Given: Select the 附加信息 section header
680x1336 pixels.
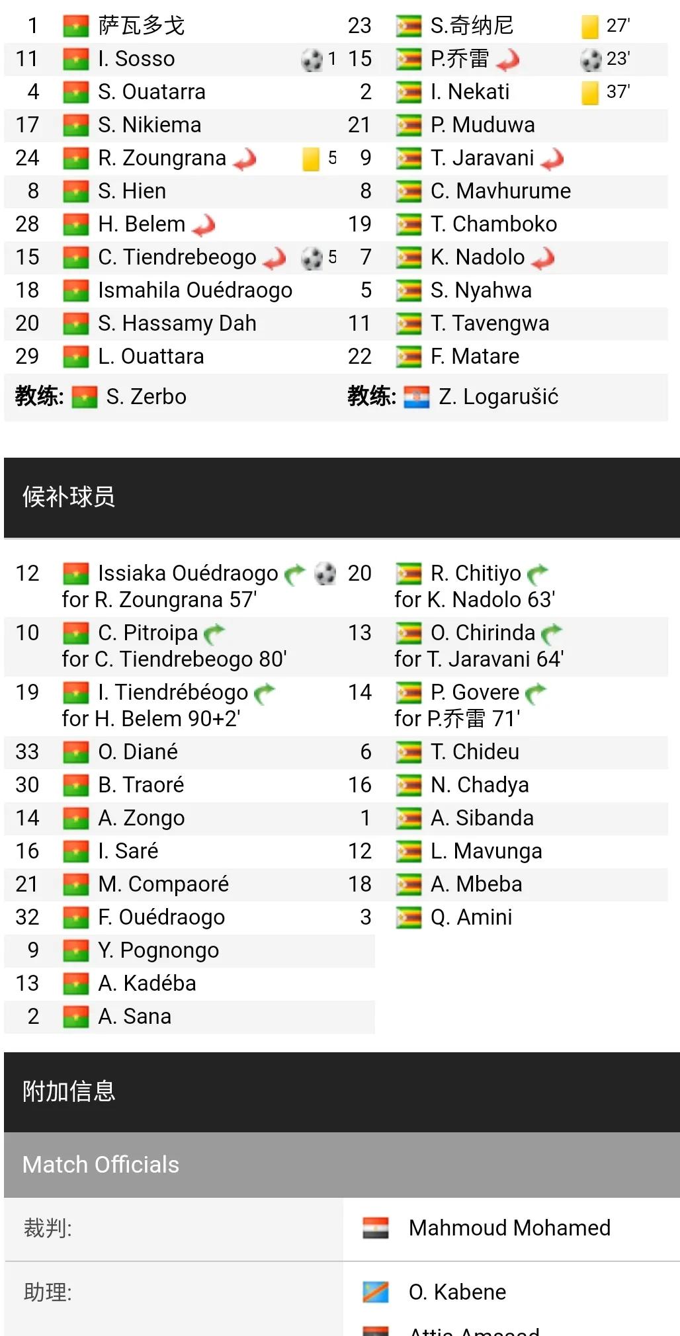Looking at the screenshot, I should [69, 1091].
